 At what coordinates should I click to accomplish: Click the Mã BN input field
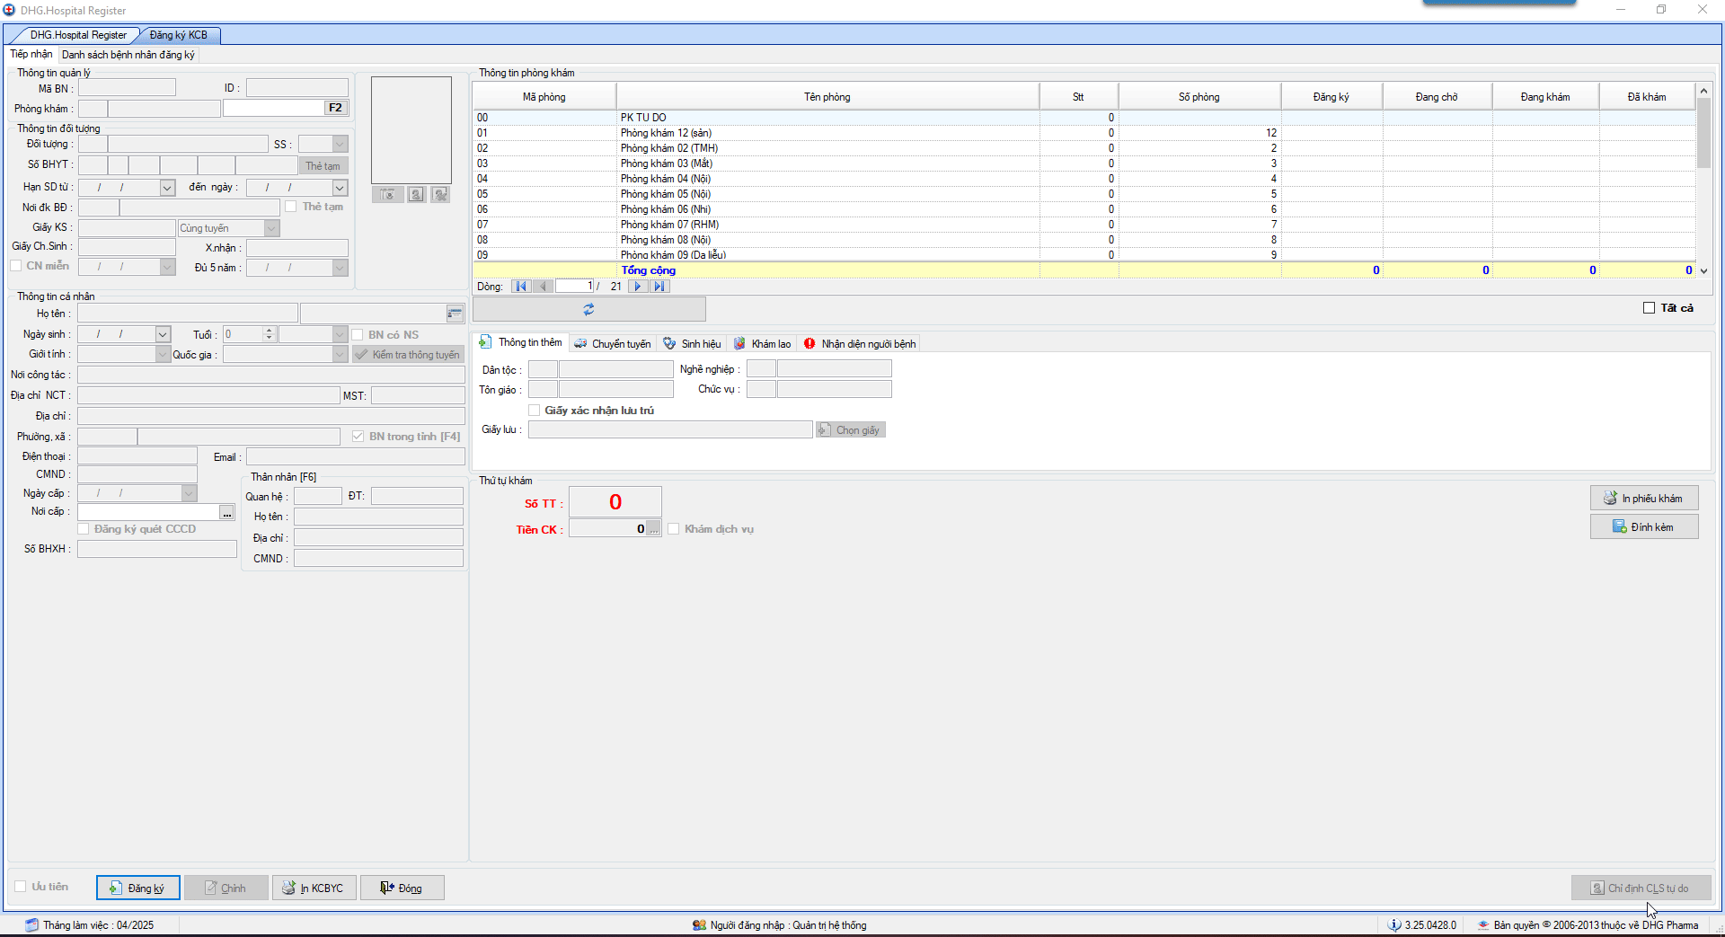point(127,88)
